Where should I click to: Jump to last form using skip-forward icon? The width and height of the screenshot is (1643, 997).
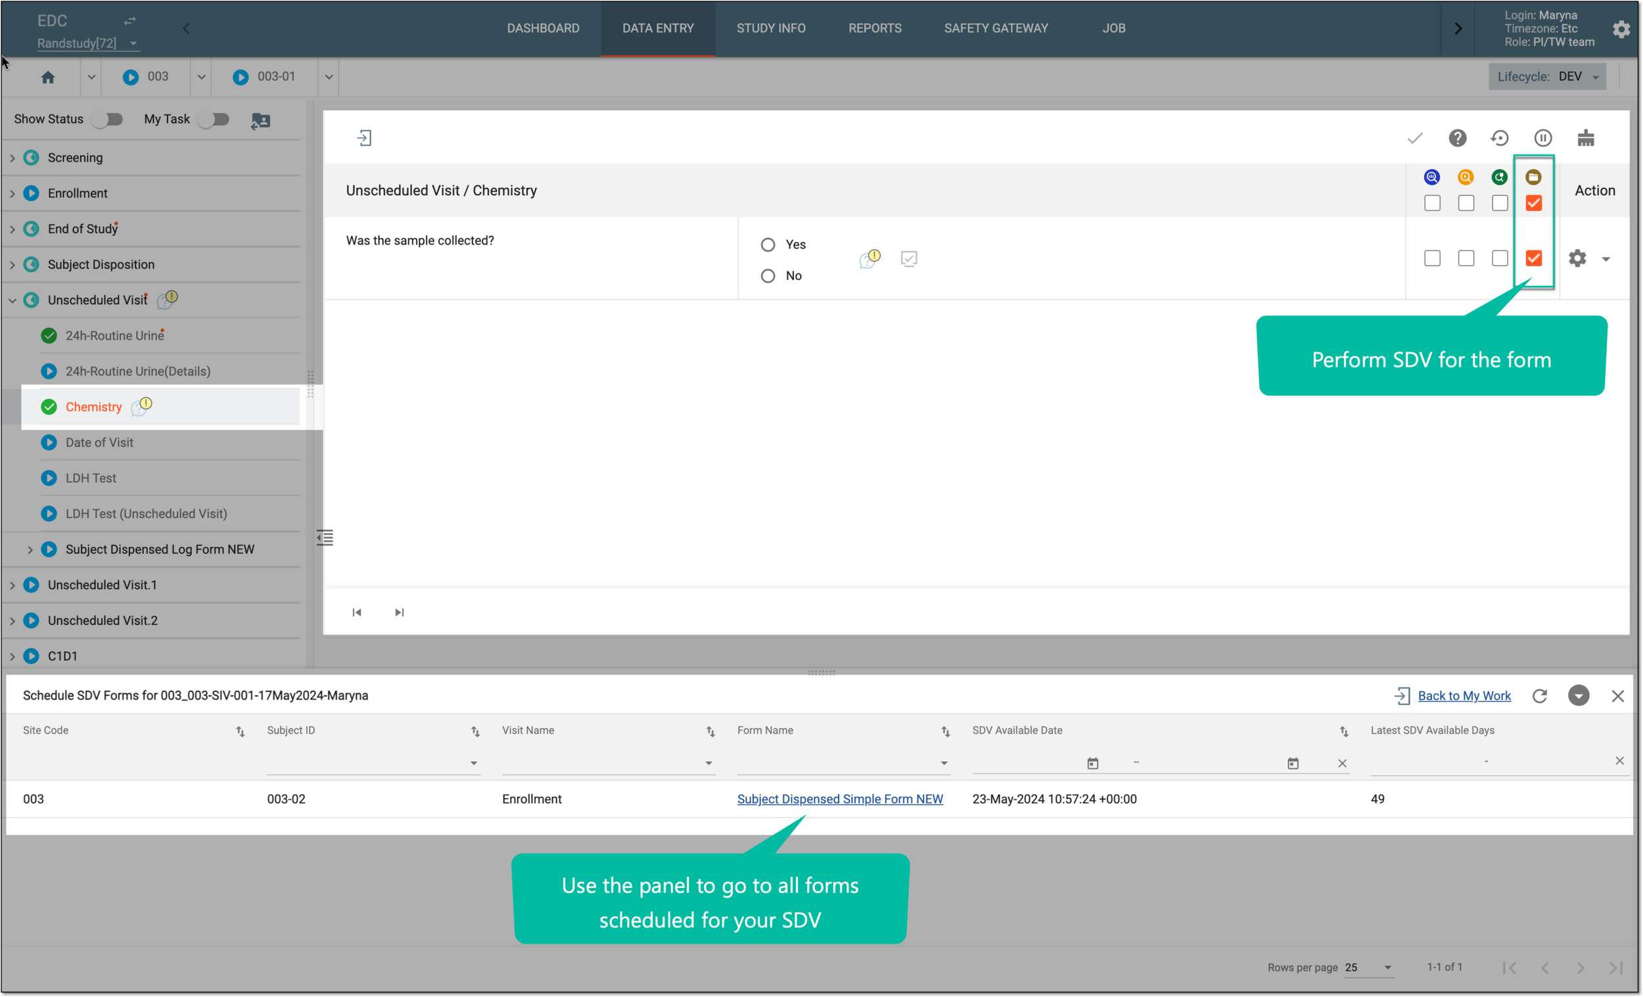pyautogui.click(x=400, y=613)
